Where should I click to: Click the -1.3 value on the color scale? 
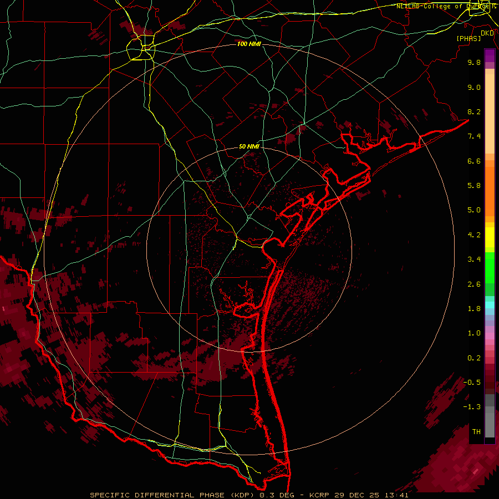point(472,407)
